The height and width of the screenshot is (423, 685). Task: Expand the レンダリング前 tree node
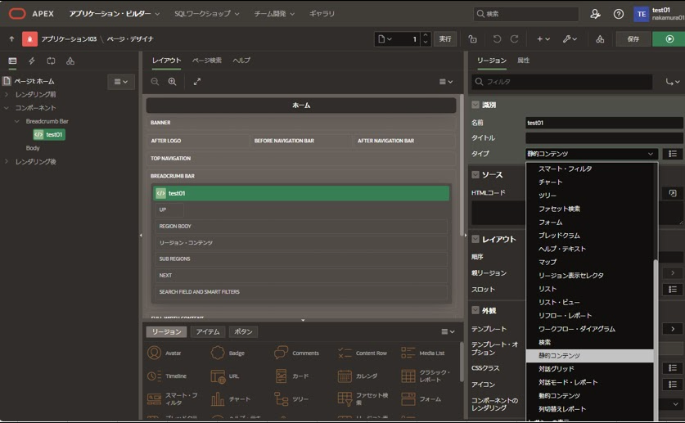tap(7, 95)
